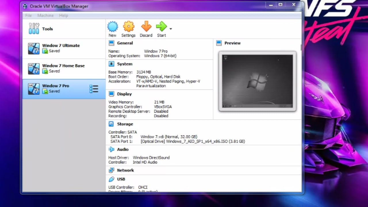Click the Window 7 Ultimate OS icon
Viewport: 368px width, 207px height.
[x=34, y=49]
